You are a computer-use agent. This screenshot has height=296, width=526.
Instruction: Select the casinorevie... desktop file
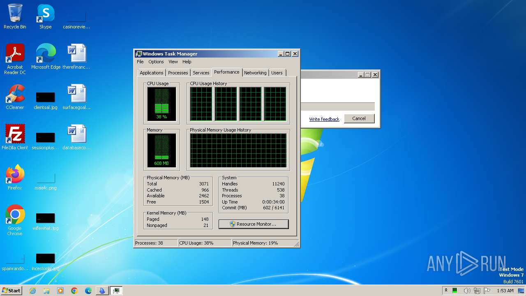point(76,20)
